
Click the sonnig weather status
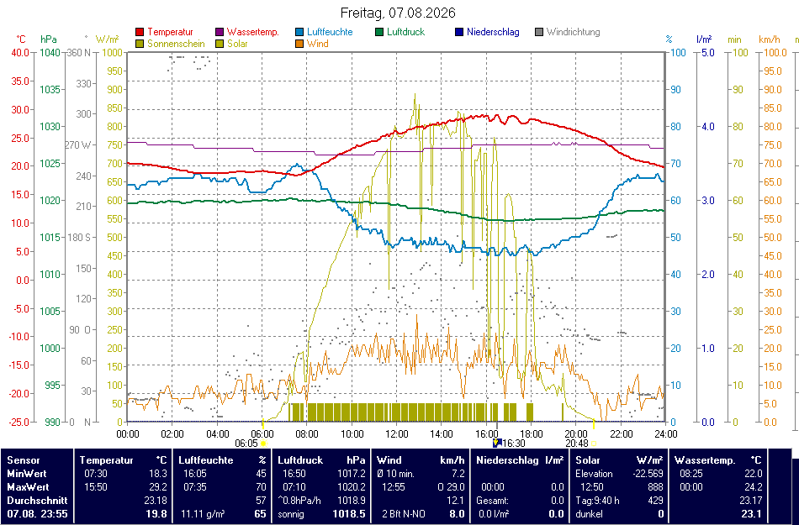(x=291, y=514)
